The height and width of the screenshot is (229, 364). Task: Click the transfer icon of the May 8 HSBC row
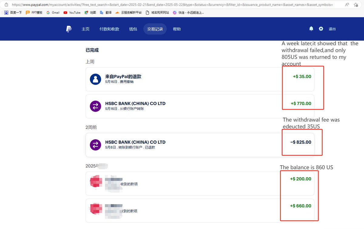click(96, 145)
